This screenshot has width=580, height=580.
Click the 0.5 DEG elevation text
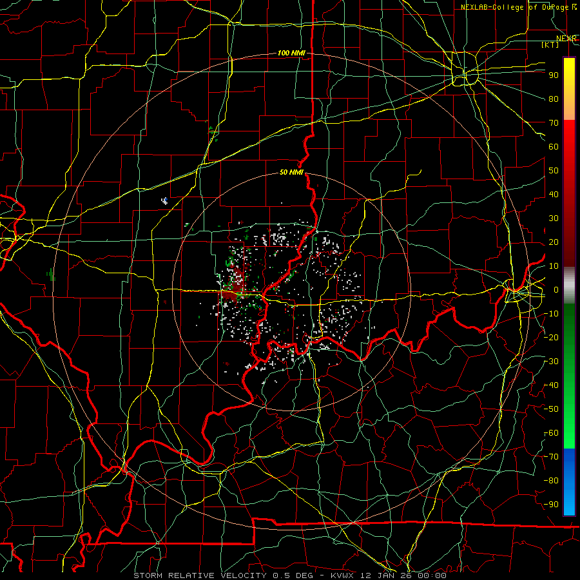pyautogui.click(x=293, y=575)
